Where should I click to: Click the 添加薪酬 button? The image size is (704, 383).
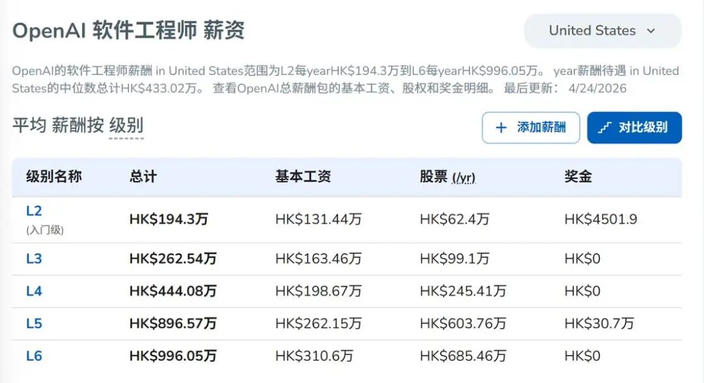click(531, 128)
